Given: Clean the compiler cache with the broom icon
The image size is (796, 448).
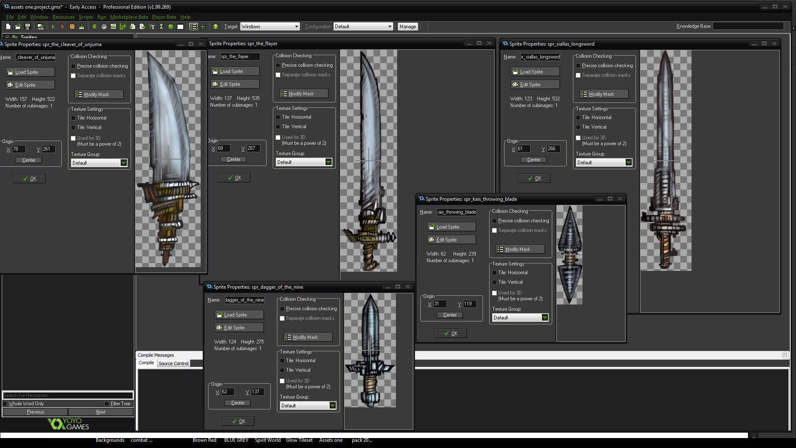Looking at the screenshot, I should 82,26.
